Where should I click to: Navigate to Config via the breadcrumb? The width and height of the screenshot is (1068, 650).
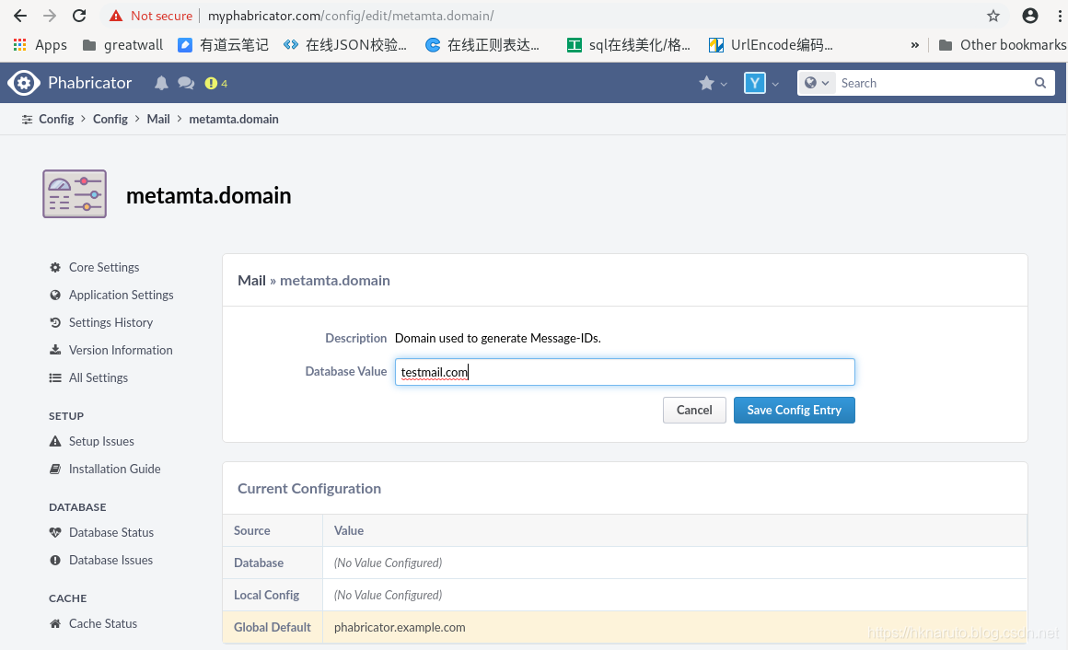56,119
